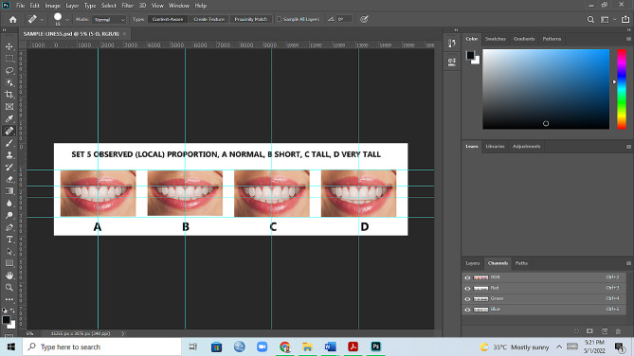Select the Spot Healing Brush tool
Screen dimensions: 634x356
point(9,131)
